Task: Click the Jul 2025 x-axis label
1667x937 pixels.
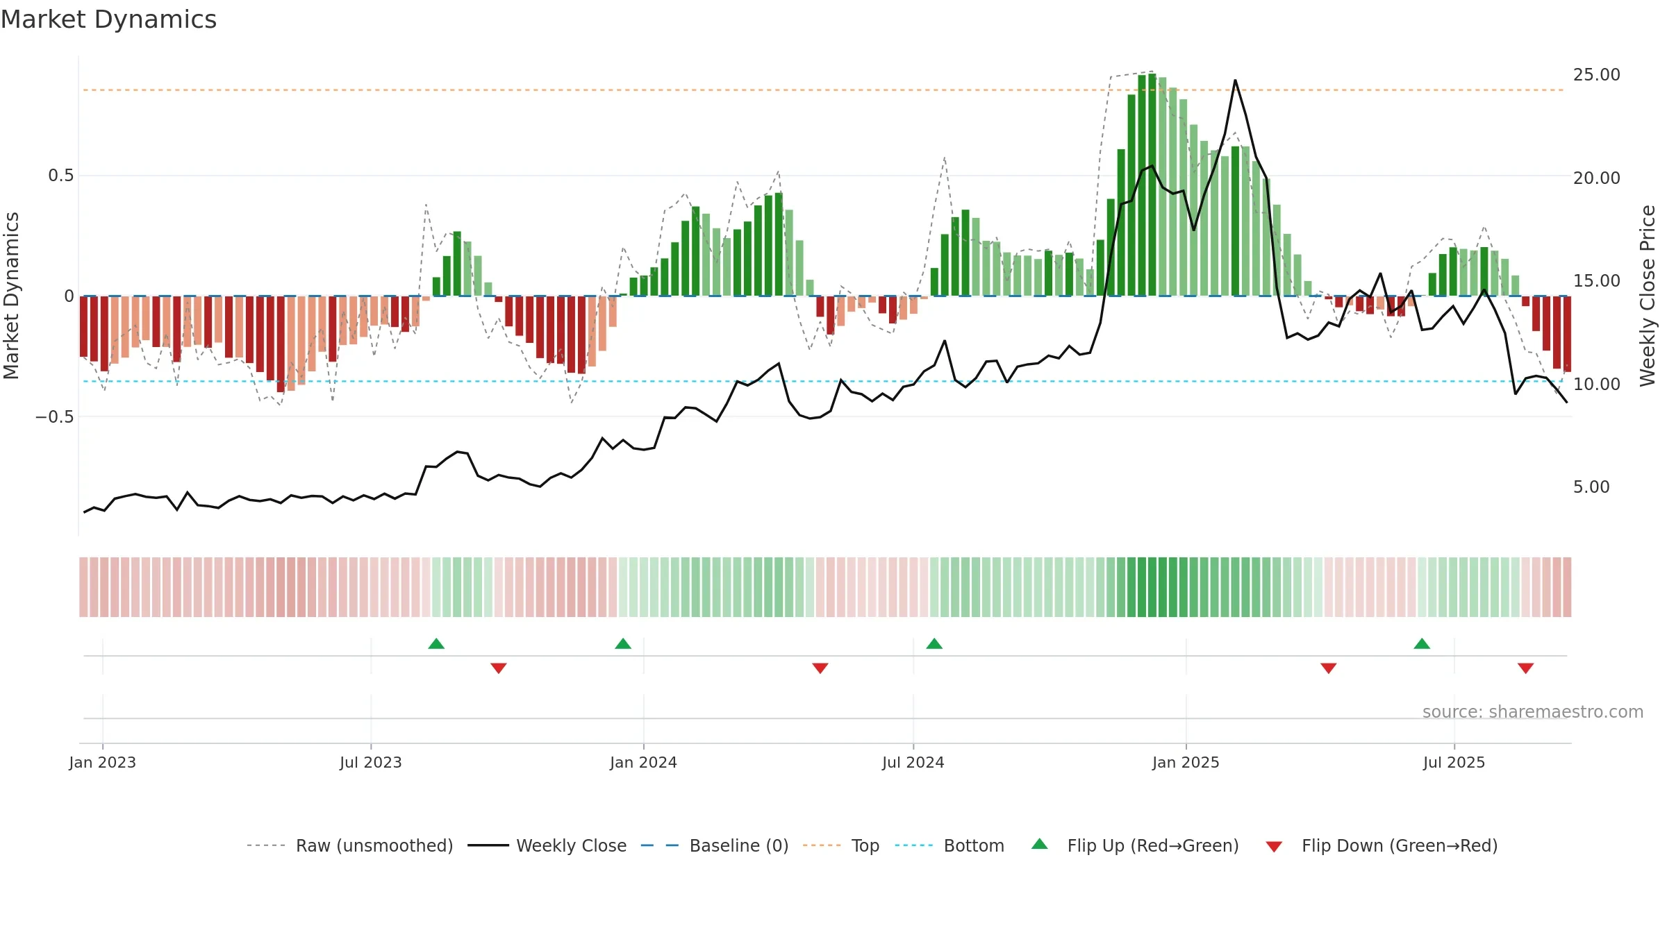Action: point(1454,762)
